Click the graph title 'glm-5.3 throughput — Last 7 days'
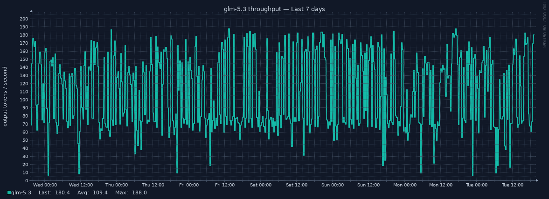Image resolution: width=549 pixels, height=199 pixels. [x=274, y=9]
